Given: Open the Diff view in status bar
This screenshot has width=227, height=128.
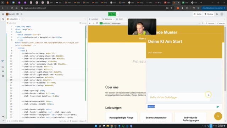Looking at the screenshot, I should [x=21, y=121].
